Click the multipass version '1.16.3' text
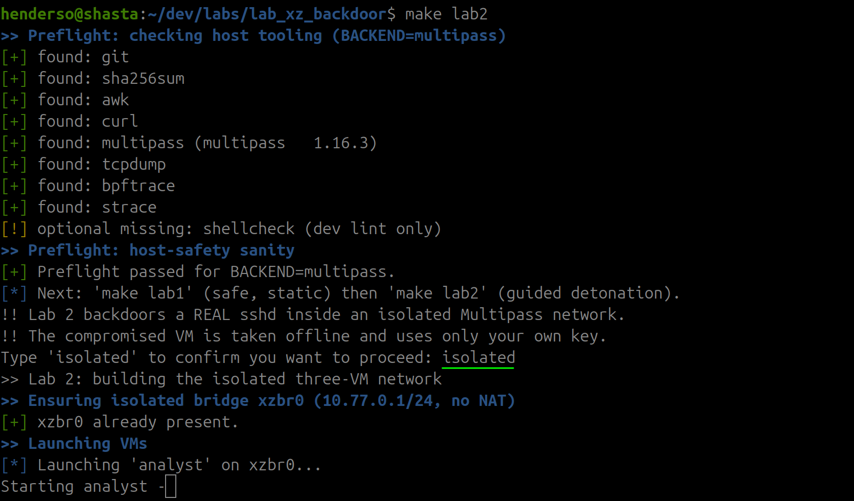Screen dimensions: 854x501 point(341,143)
